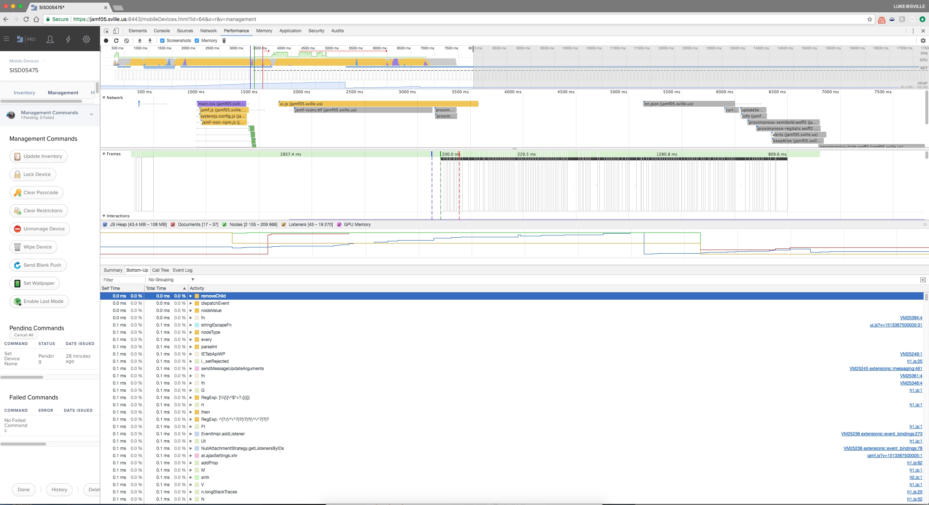
Task: Click the red mail extension icon
Action: point(882,20)
